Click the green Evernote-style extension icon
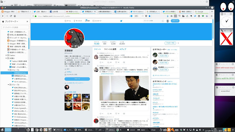 [x=203, y=16]
